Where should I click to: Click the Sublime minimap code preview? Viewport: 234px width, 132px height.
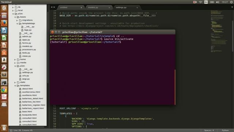pos(219,31)
